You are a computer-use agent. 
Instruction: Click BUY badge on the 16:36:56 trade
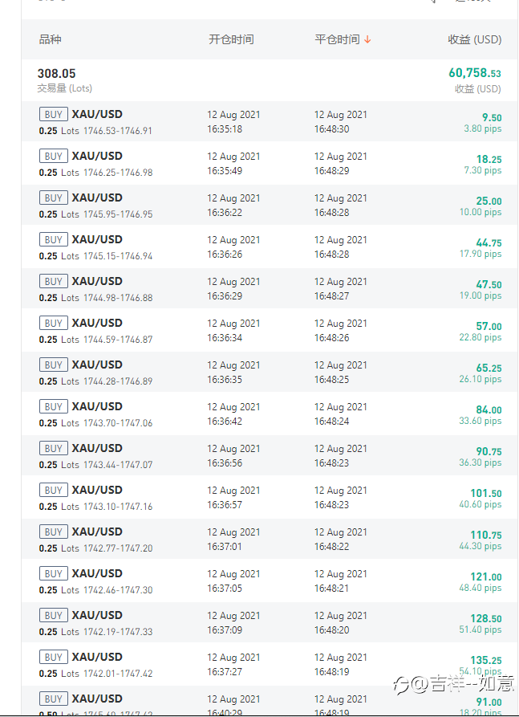pos(54,449)
